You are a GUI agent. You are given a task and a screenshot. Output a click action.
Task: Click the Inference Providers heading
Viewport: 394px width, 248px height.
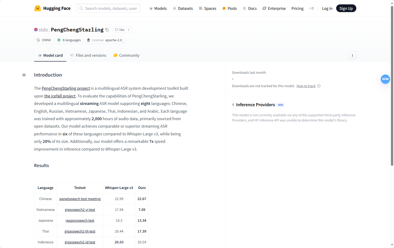pos(256,105)
